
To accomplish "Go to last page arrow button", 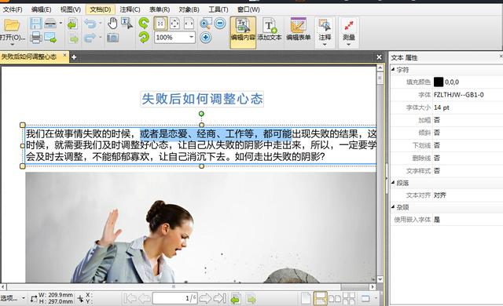I will pyautogui.click(x=220, y=298).
